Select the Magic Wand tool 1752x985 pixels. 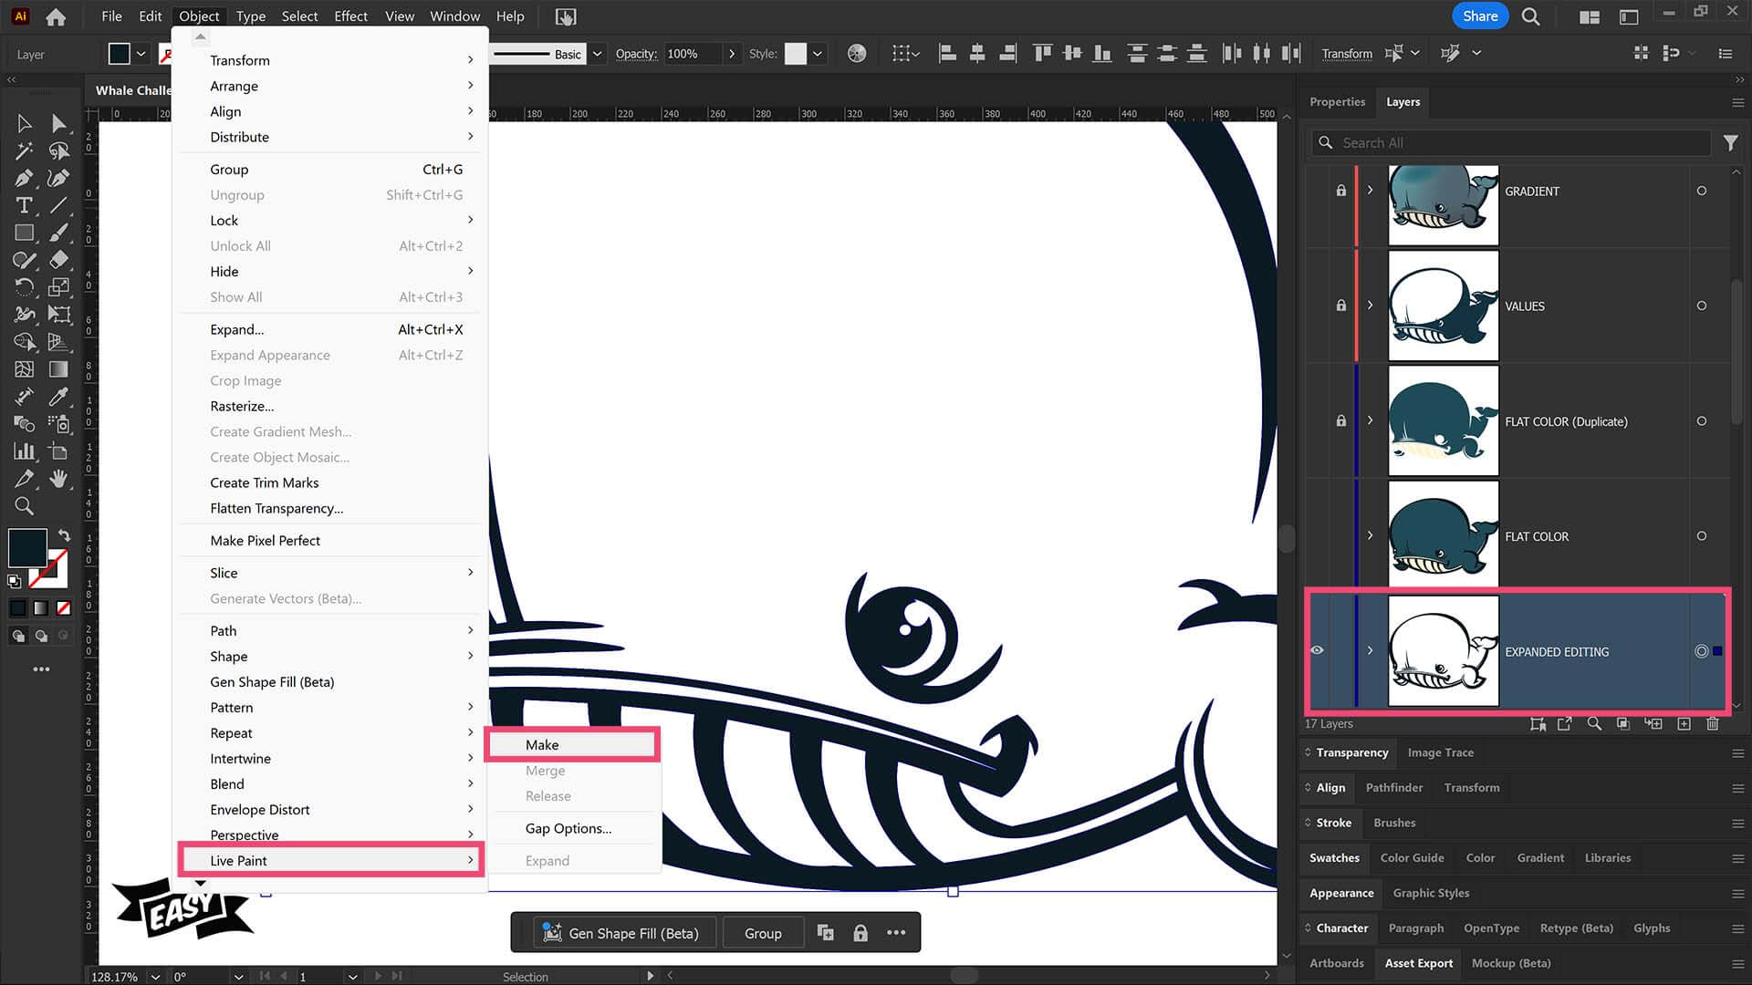tap(25, 150)
